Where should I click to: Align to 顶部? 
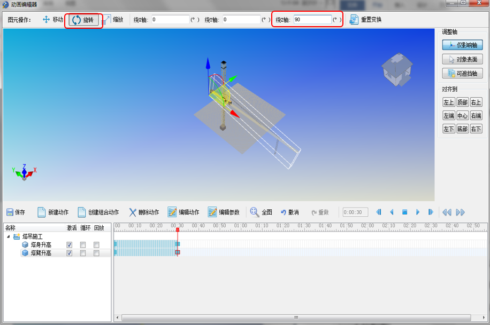(x=463, y=102)
